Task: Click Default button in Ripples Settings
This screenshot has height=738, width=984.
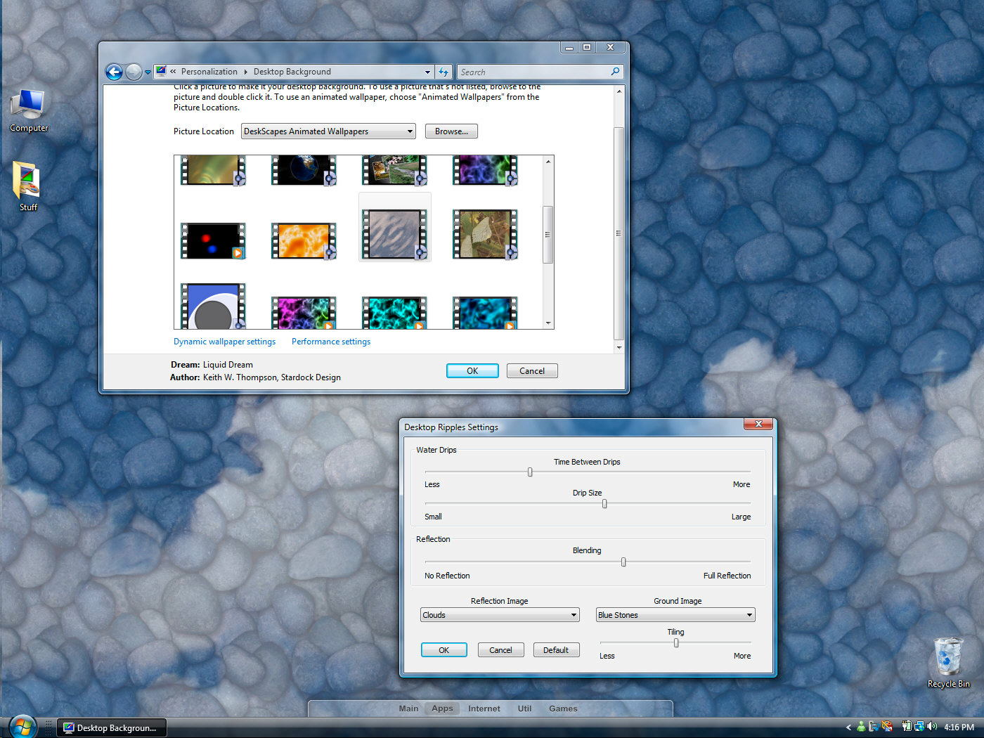Action: [x=556, y=650]
